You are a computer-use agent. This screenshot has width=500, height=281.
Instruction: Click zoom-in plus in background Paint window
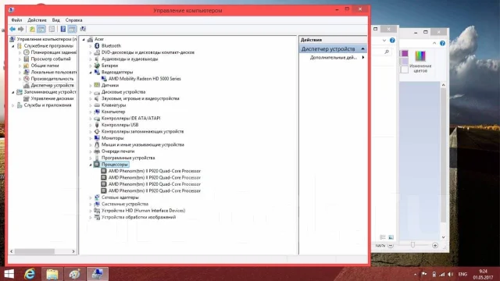[x=435, y=245]
